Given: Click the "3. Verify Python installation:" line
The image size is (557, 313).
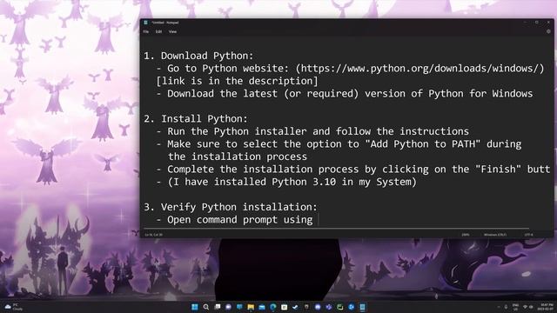Looking at the screenshot, I should pos(231,207).
